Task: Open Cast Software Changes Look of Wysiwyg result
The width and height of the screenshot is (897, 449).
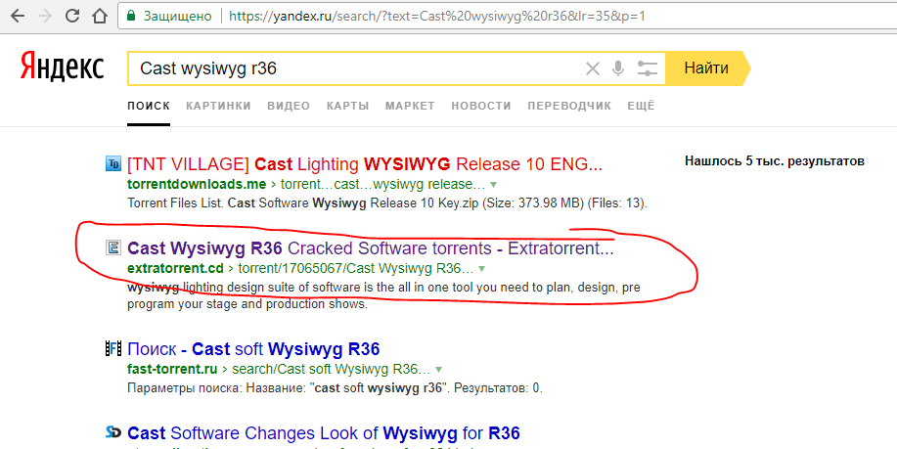Action: tap(324, 433)
